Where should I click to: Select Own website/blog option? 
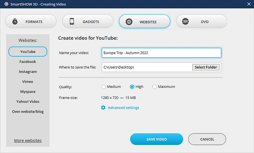click(x=28, y=112)
